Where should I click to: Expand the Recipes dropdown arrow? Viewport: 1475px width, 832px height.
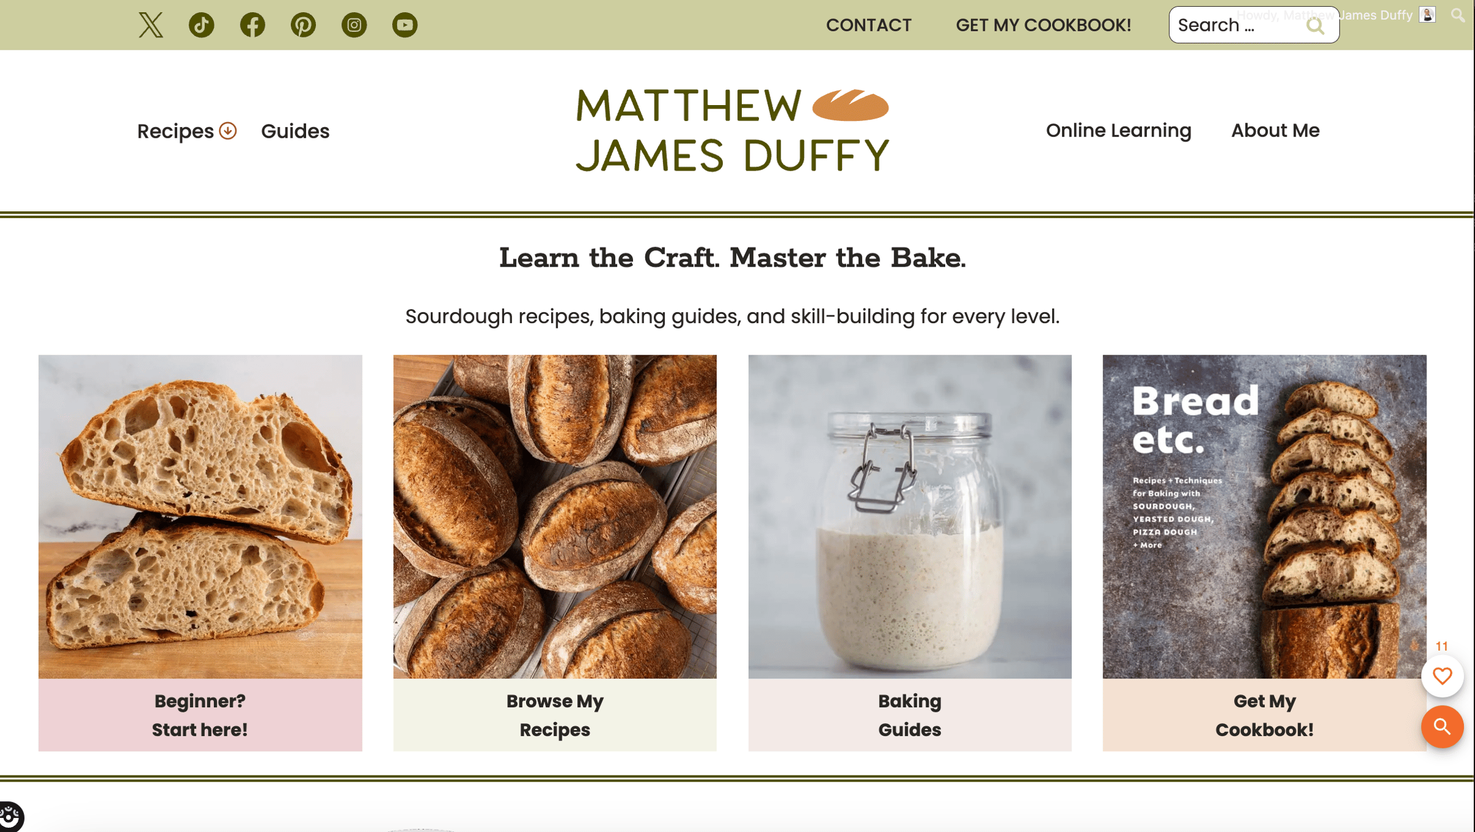tap(228, 131)
